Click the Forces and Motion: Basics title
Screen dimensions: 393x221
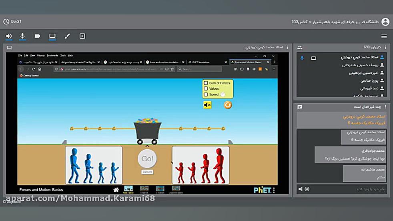(41, 190)
